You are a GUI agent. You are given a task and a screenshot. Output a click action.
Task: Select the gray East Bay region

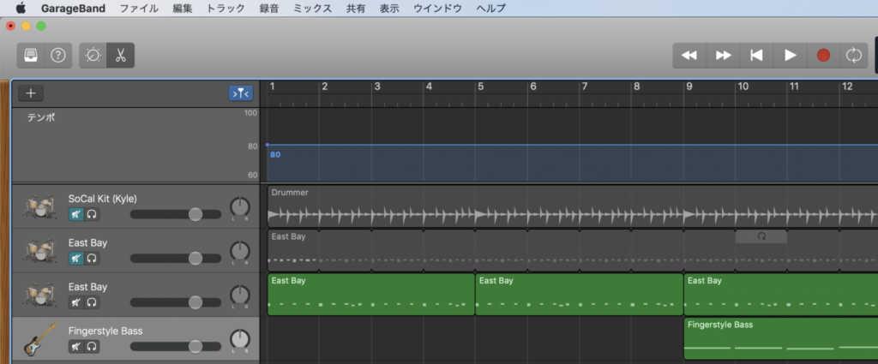tap(572, 250)
